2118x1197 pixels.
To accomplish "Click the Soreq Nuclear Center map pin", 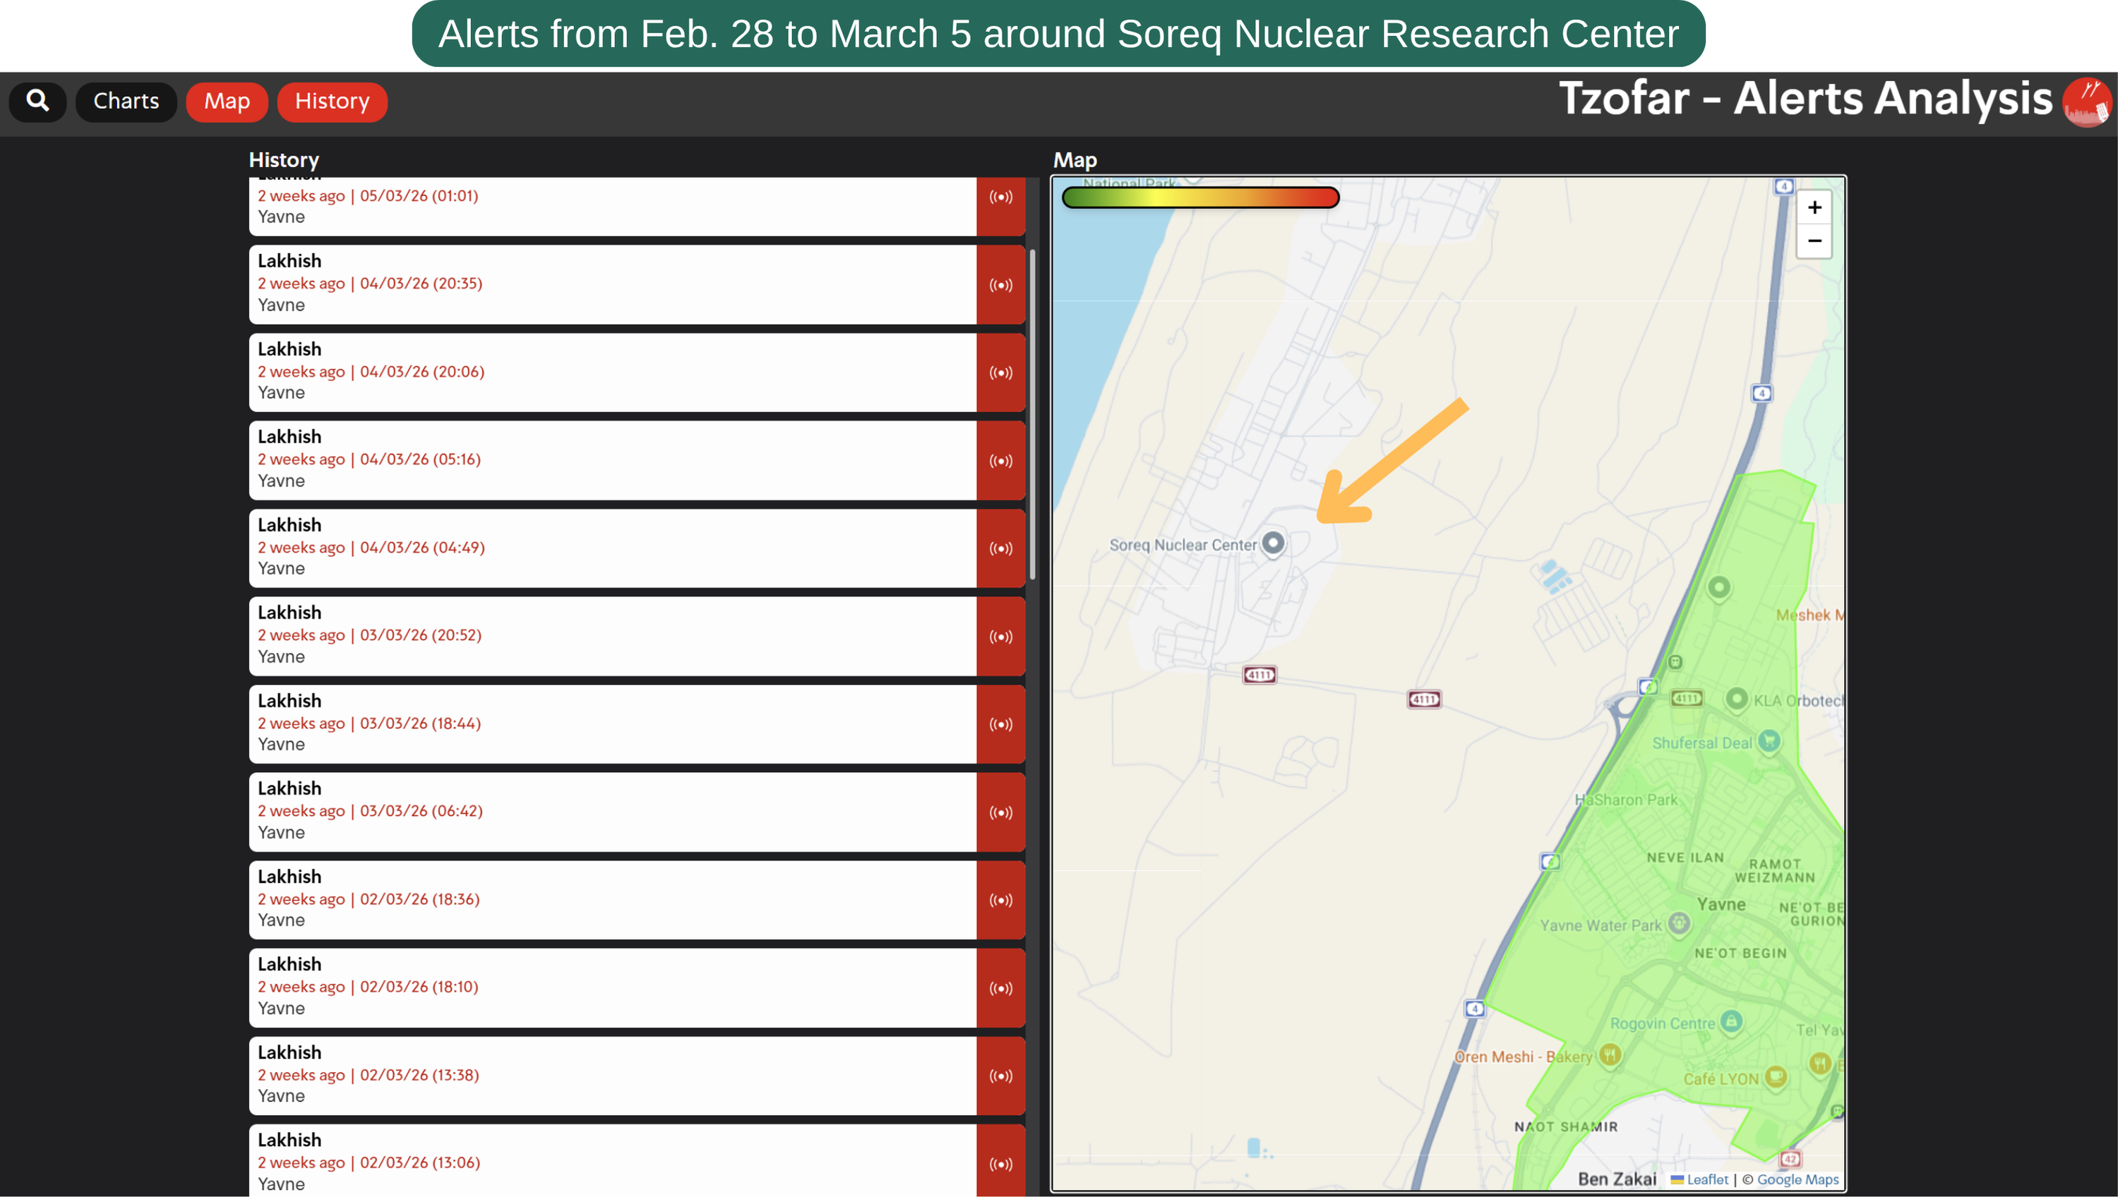I will coord(1273,543).
